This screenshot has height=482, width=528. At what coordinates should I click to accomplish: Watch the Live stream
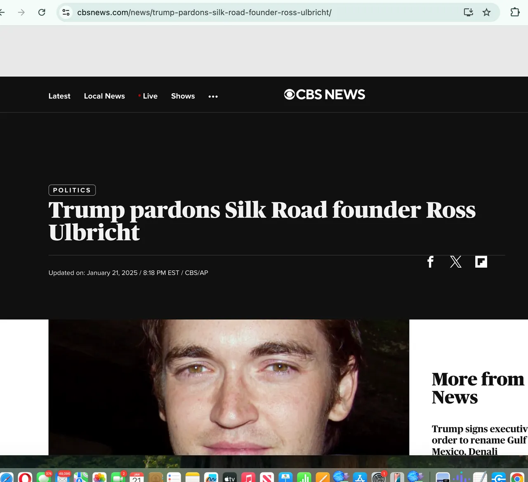click(148, 96)
